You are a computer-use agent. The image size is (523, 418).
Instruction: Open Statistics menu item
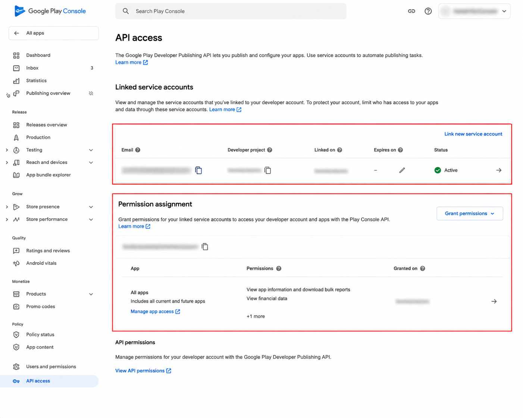tap(37, 81)
